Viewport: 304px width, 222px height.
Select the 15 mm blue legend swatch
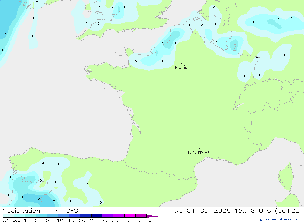74,216
